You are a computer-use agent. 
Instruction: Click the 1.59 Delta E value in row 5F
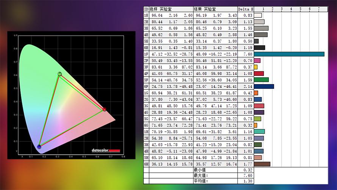(x=248, y=80)
